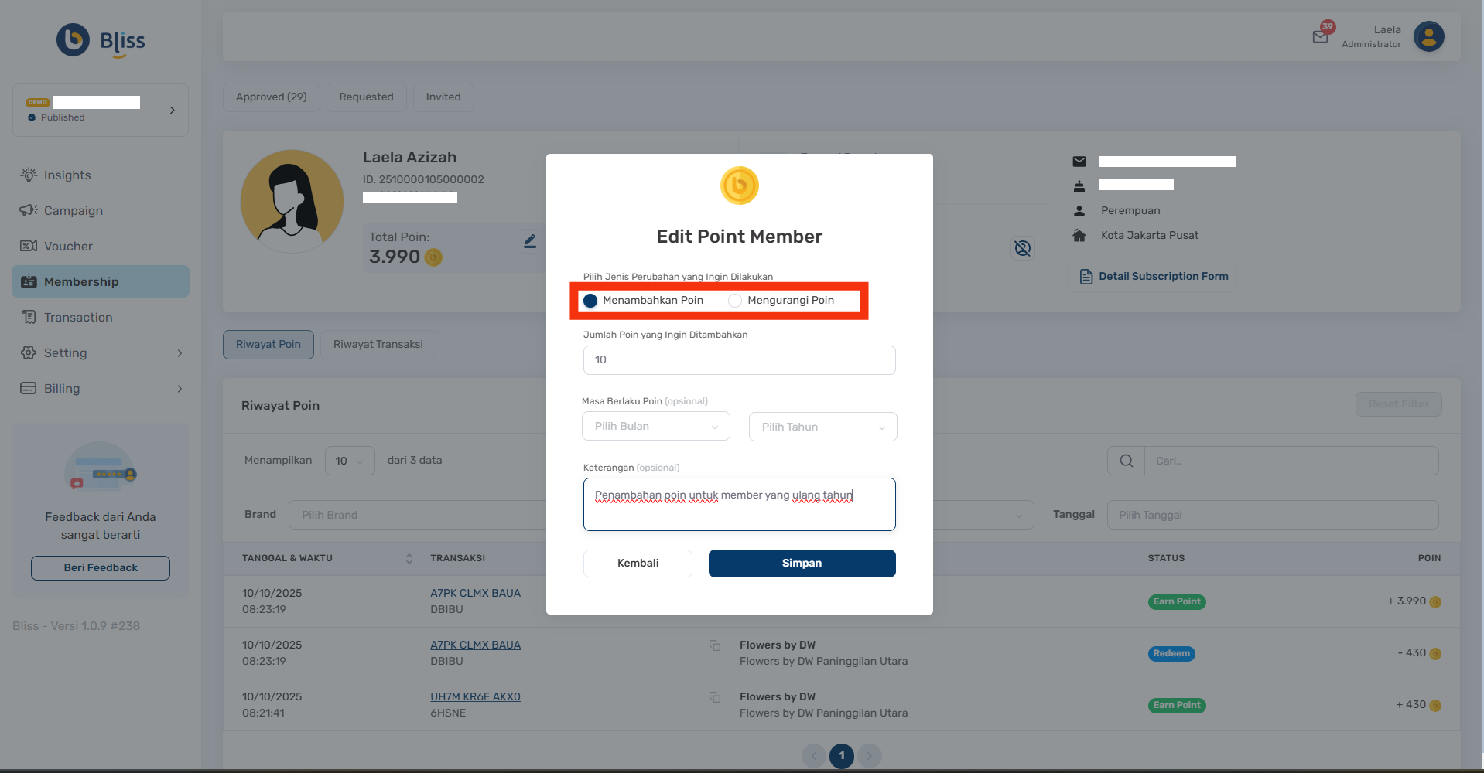Select the Menambahkan Poin radio option

coord(591,301)
